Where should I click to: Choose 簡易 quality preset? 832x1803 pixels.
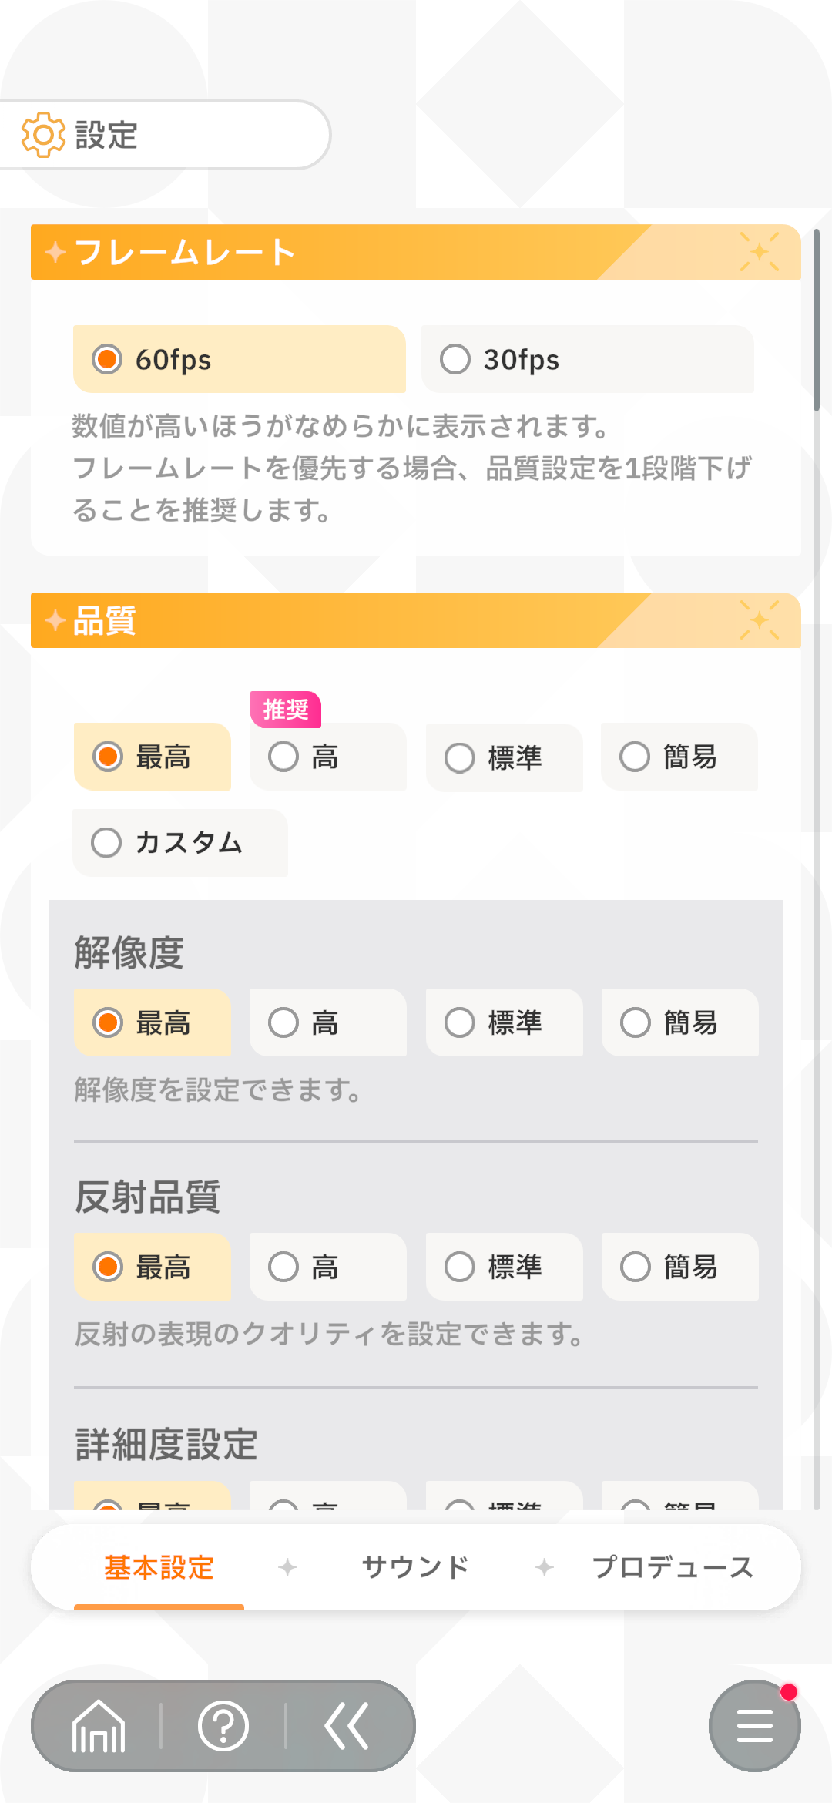(679, 757)
